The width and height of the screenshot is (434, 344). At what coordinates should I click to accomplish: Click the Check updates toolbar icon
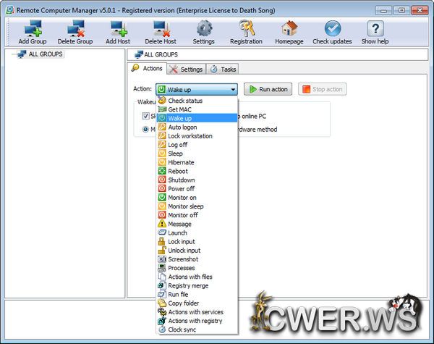point(333,29)
